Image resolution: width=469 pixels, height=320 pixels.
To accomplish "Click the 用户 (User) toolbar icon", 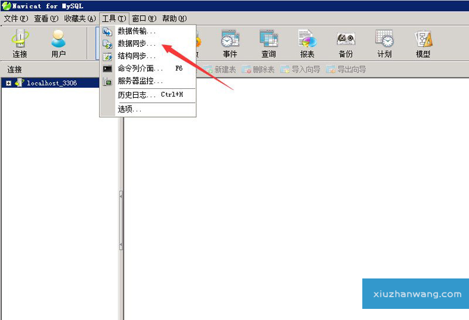I will [x=58, y=43].
